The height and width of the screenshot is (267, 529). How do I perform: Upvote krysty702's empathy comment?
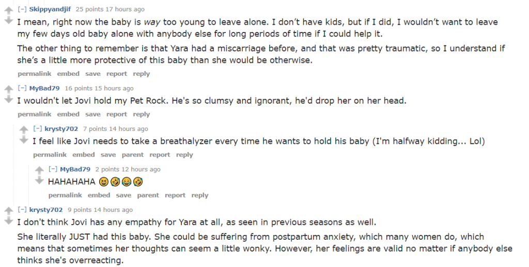tap(8, 211)
